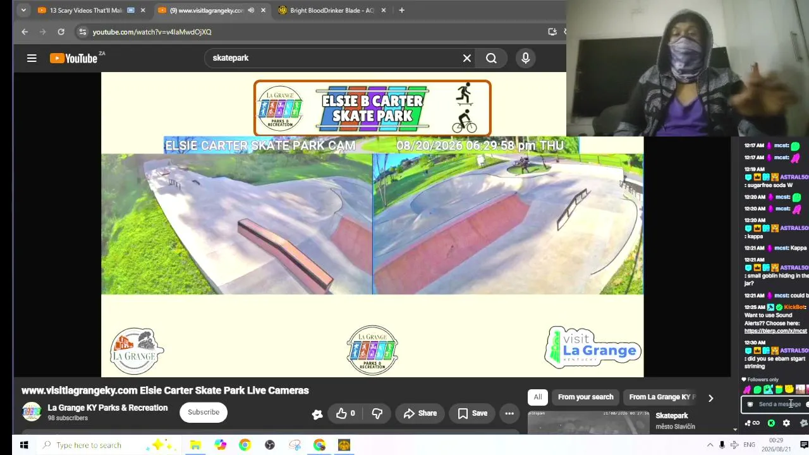This screenshot has height=455, width=809.
Task: Show more filter chips with the arrow
Action: [710, 397]
